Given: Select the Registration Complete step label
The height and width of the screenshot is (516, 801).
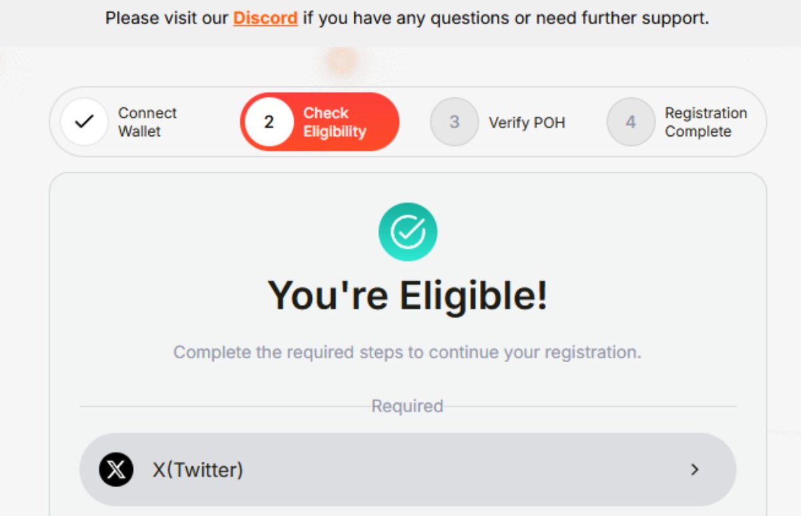Looking at the screenshot, I should 706,122.
